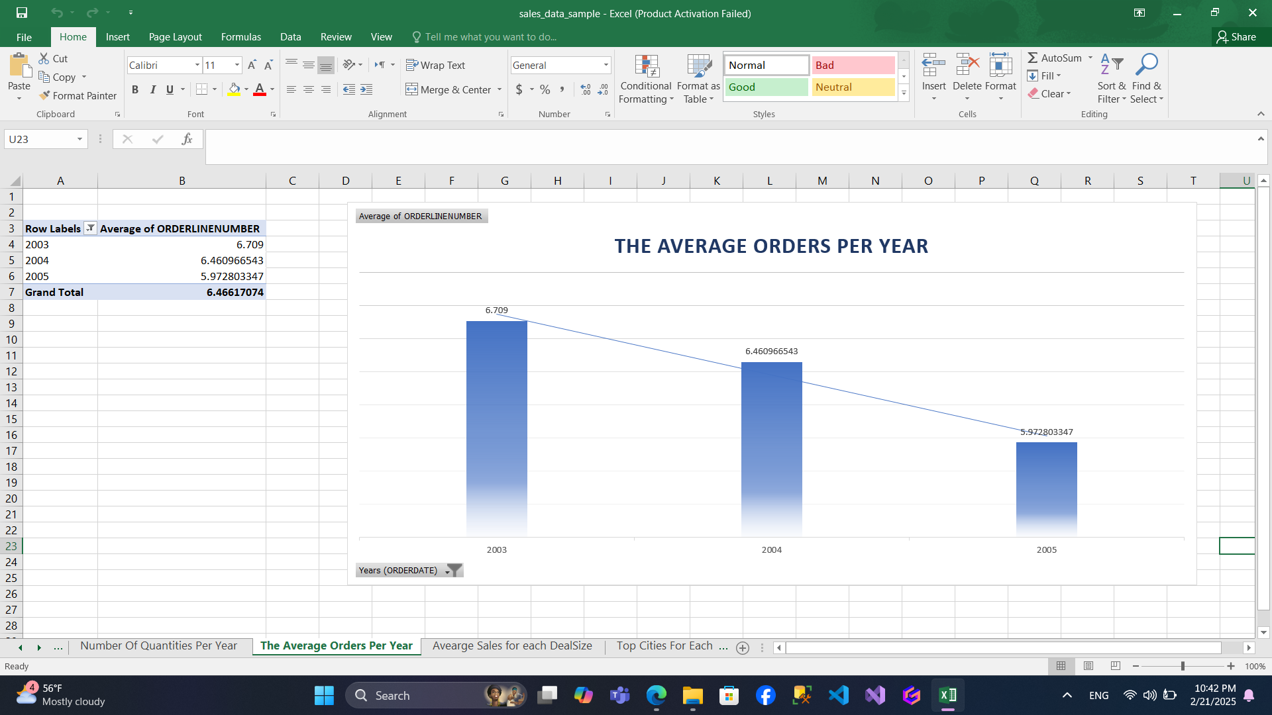Screen dimensions: 1272x715
Task: Click the Tell me what you want search box
Action: pos(484,37)
